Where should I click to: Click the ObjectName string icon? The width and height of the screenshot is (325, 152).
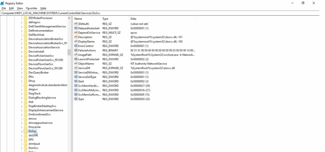pos(76,64)
